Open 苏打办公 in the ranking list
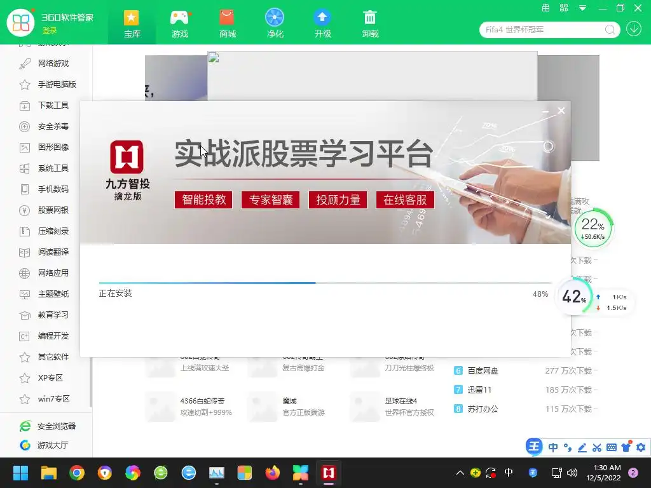Screen dimensions: 651x488 (x=483, y=409)
